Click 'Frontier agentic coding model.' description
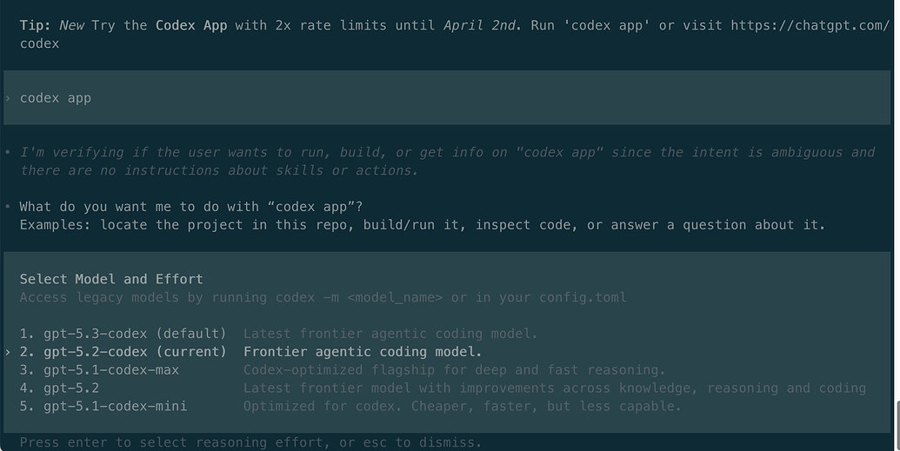 point(363,352)
